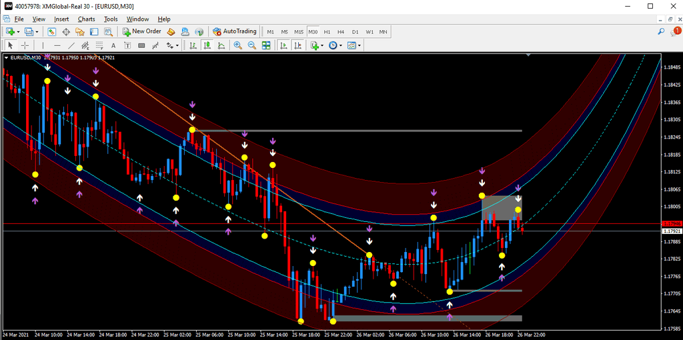683x340 pixels.
Task: Tile chart windows with the grid icon
Action: [x=265, y=45]
